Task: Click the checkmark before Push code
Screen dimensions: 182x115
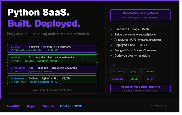Action: 12,82
